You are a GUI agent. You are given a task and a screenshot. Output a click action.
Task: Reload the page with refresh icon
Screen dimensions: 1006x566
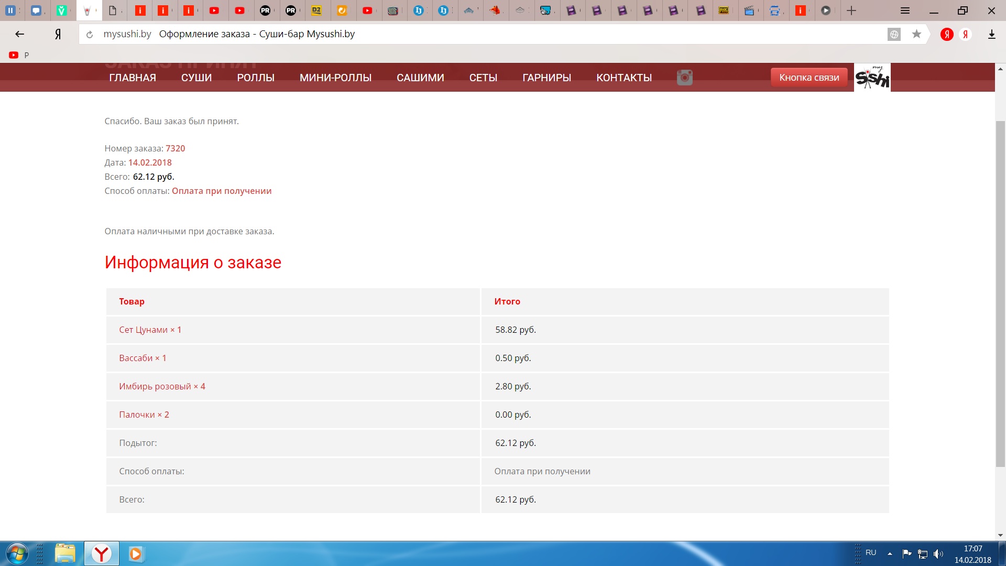[90, 35]
